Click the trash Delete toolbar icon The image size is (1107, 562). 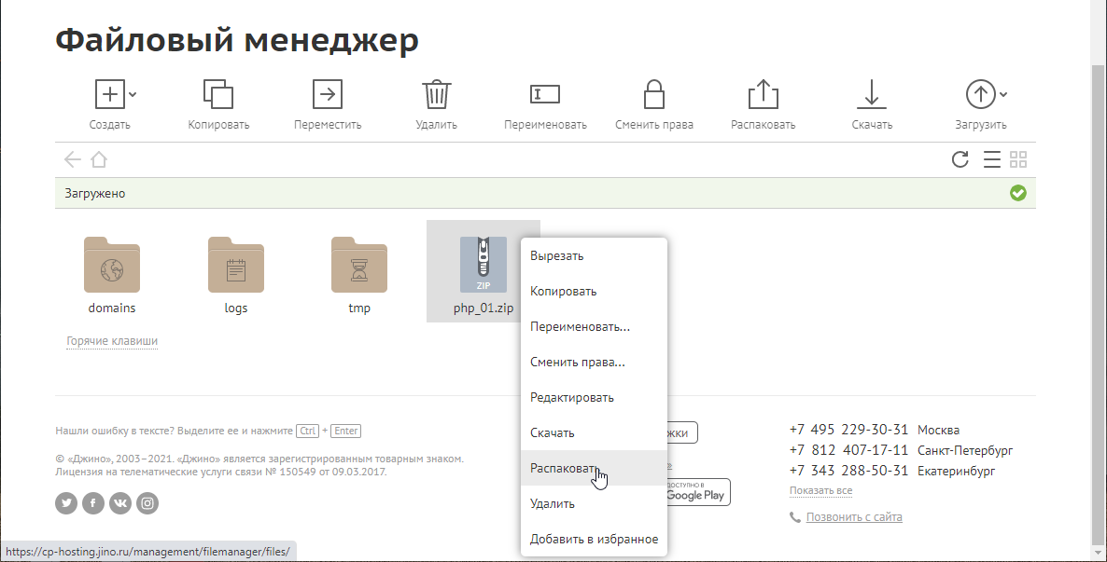coord(436,95)
